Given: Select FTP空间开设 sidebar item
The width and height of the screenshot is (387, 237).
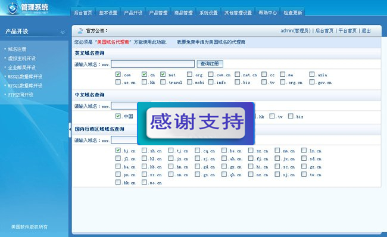Looking at the screenshot, I should point(20,95).
